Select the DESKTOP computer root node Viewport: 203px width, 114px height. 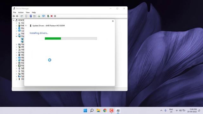[21, 20]
